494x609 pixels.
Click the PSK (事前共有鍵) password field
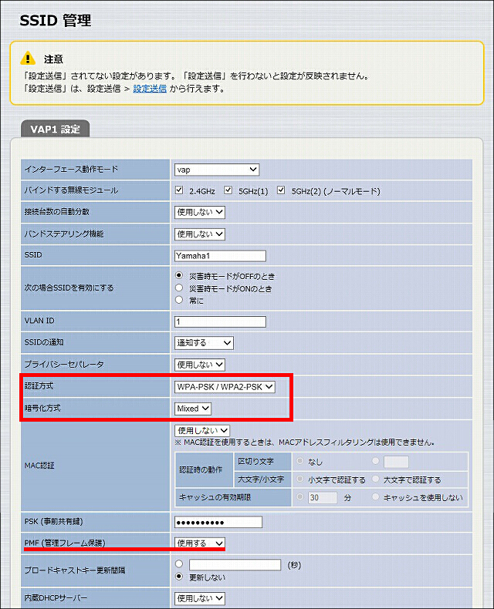(x=218, y=523)
